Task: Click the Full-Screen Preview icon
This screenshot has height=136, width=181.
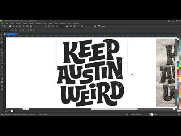Action: coord(67,26)
